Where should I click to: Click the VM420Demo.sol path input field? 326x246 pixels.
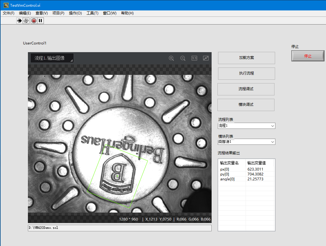click(120, 228)
